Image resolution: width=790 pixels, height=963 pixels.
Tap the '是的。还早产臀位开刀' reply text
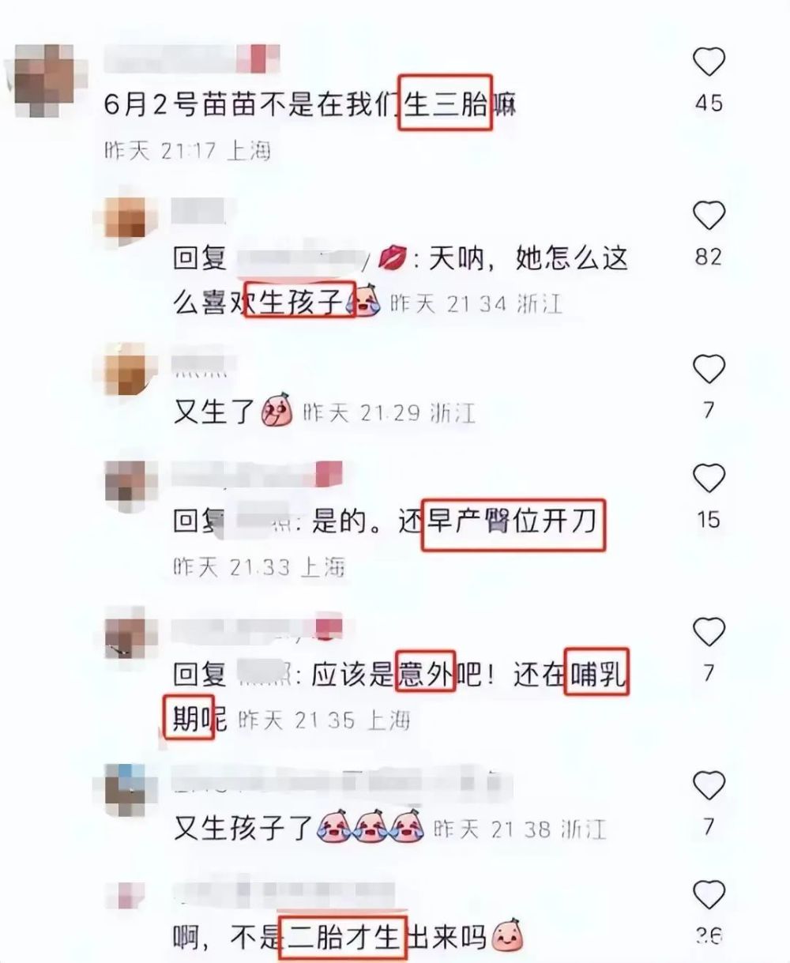coord(454,522)
